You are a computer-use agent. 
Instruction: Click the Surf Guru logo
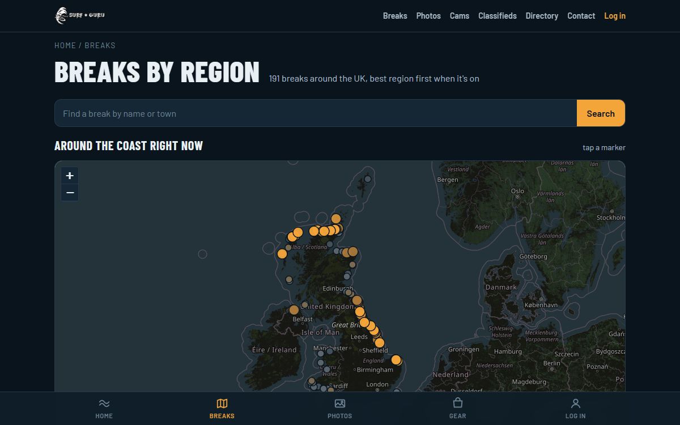[80, 15]
